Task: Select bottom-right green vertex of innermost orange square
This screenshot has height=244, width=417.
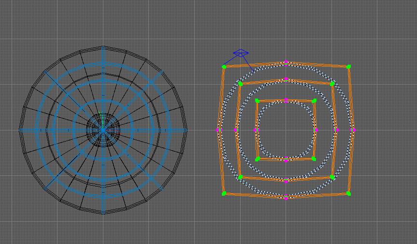Action: (x=314, y=158)
